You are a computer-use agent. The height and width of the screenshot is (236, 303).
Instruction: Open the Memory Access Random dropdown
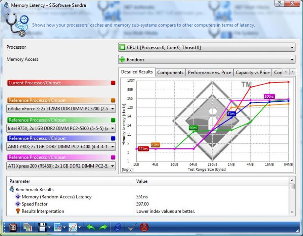pyautogui.click(x=207, y=60)
